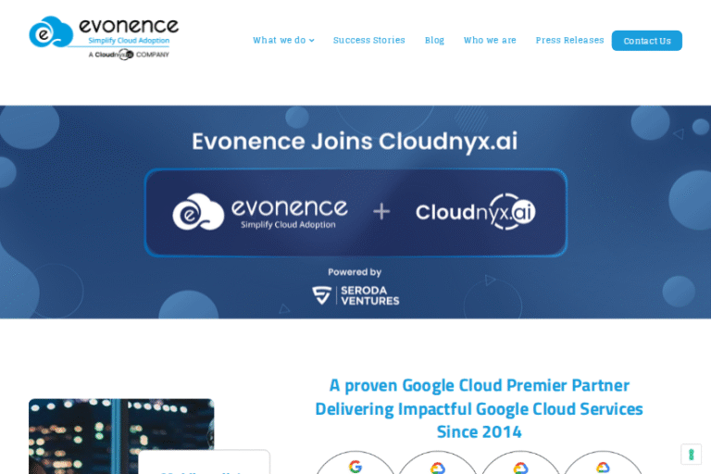Open the Success Stories page
Viewport: 711px width, 474px height.
(368, 41)
